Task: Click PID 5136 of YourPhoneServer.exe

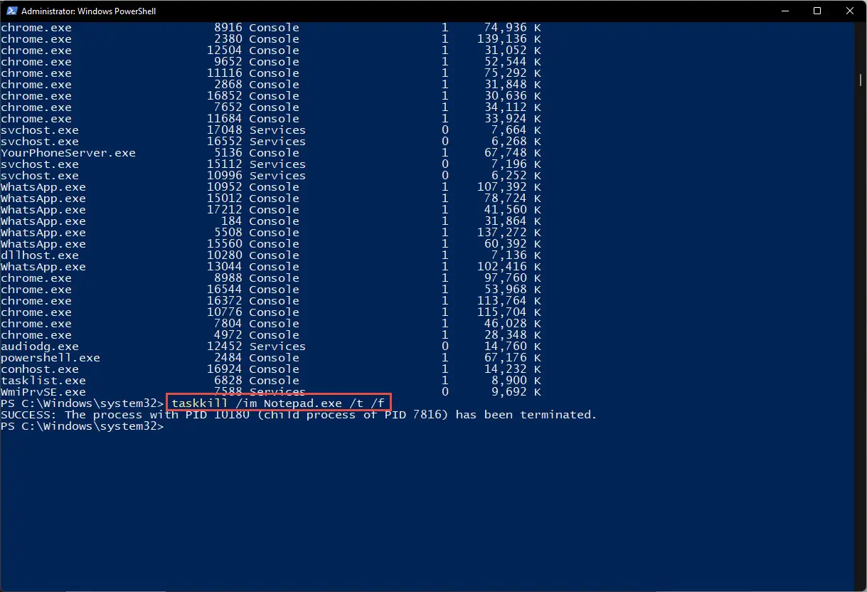Action: coord(228,153)
